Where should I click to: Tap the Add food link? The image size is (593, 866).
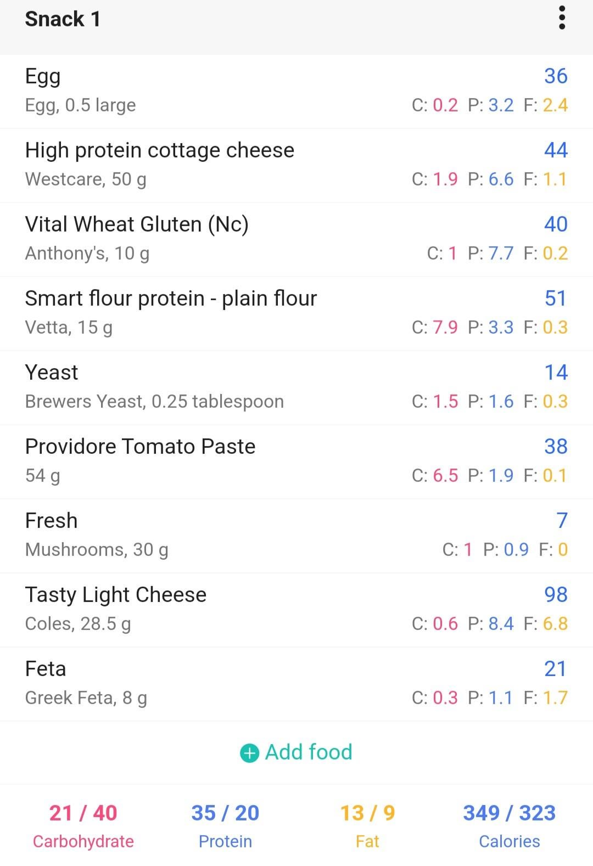coord(296,752)
